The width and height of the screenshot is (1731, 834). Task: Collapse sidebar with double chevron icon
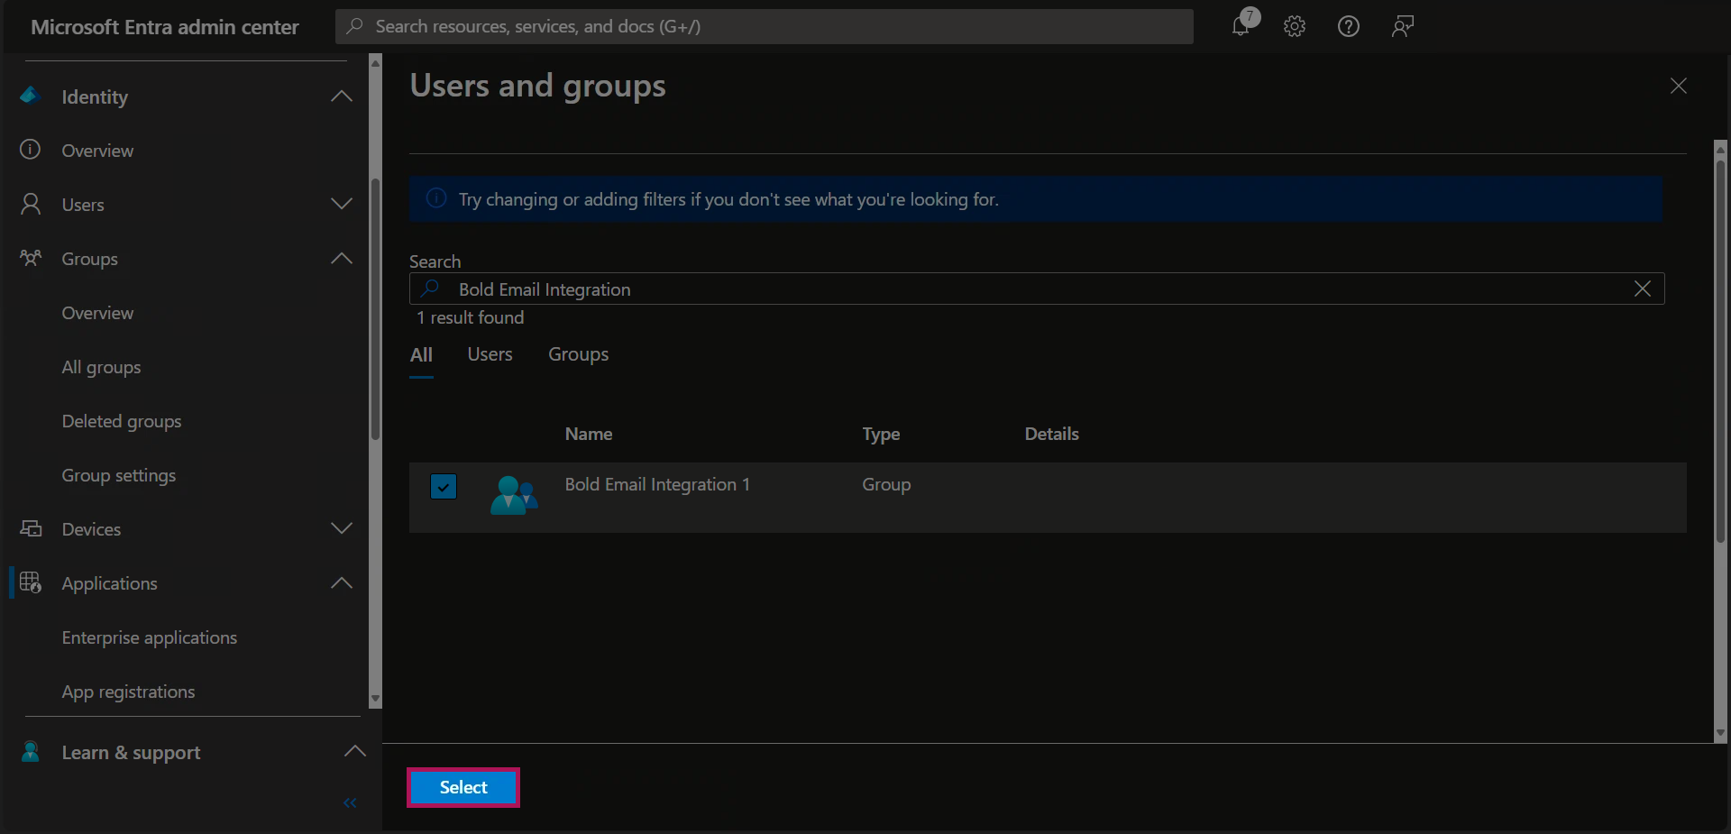click(x=350, y=802)
